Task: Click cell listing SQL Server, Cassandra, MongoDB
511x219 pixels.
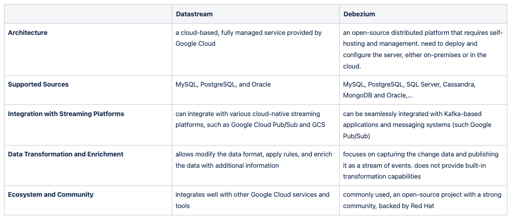Action: [x=423, y=90]
